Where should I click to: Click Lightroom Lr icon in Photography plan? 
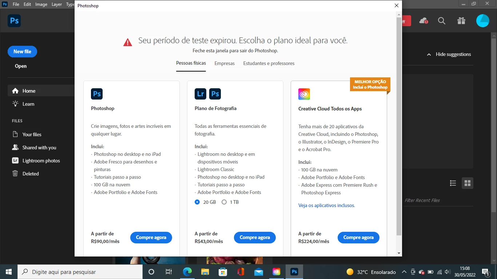pos(200,94)
